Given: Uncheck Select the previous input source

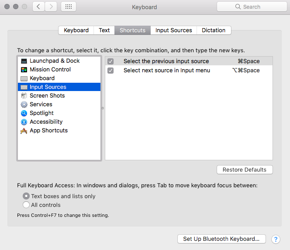Looking at the screenshot, I should (110, 61).
